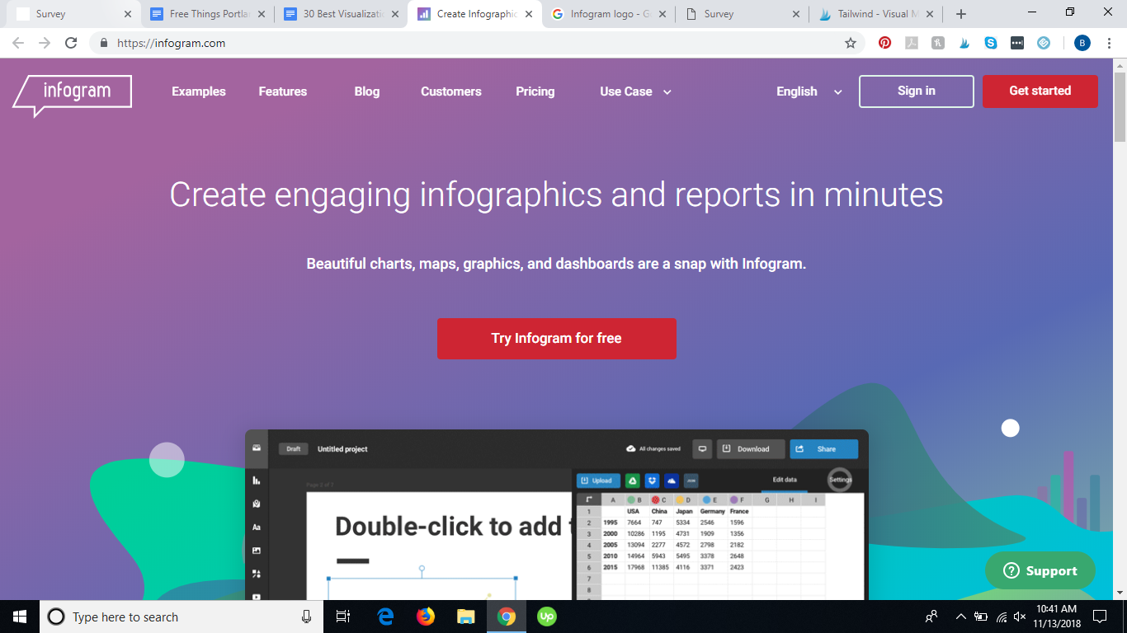
Task: Click the taskbar microphone icon
Action: (x=306, y=617)
